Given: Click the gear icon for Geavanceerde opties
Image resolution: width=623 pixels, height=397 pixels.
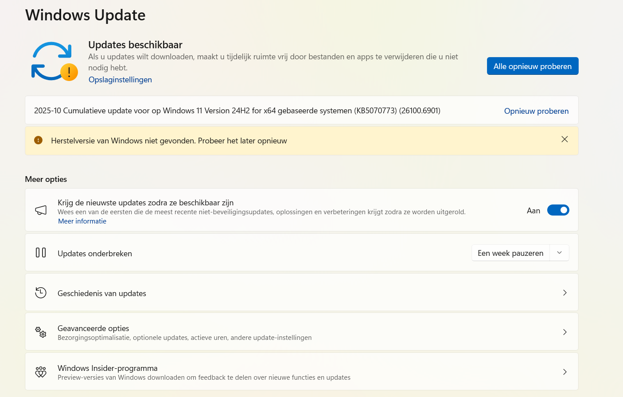Looking at the screenshot, I should (40, 331).
